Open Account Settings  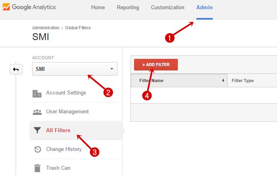point(66,93)
